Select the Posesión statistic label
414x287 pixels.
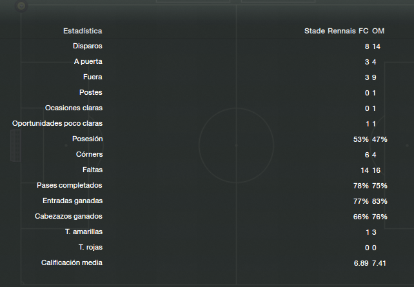[x=88, y=139]
